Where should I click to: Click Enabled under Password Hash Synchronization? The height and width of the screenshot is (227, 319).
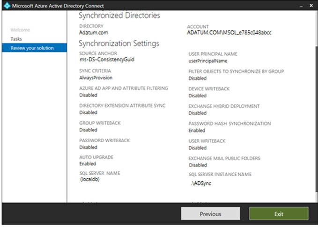click(197, 131)
